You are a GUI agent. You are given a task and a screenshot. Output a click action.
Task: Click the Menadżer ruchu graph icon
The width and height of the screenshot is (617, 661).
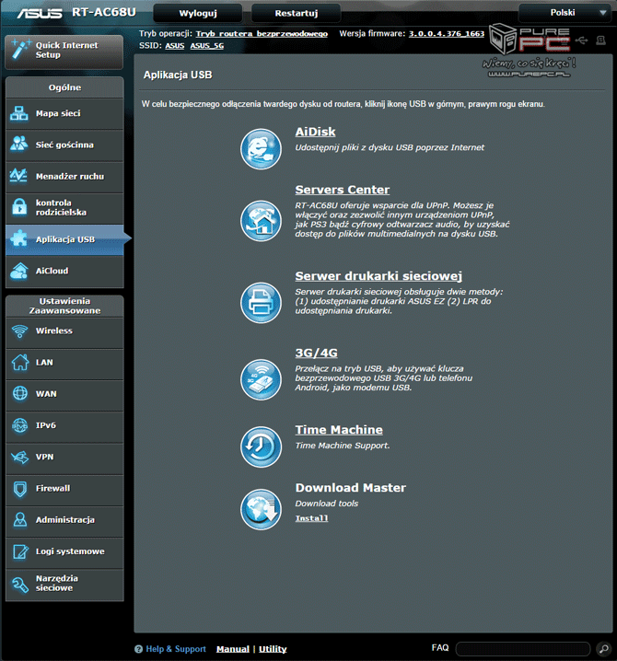19,175
